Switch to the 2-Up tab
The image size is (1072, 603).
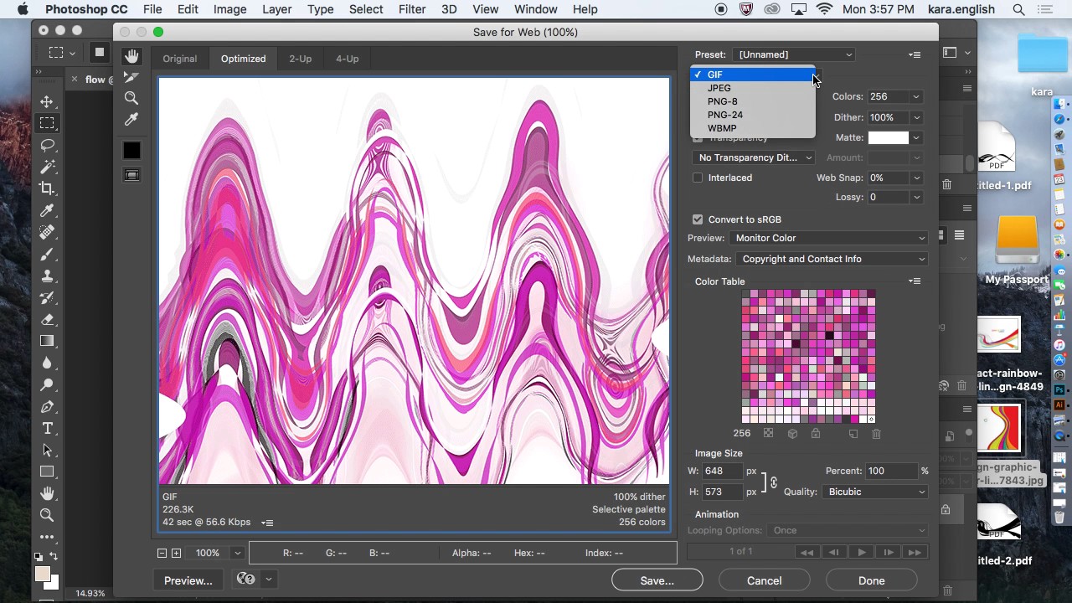300,59
